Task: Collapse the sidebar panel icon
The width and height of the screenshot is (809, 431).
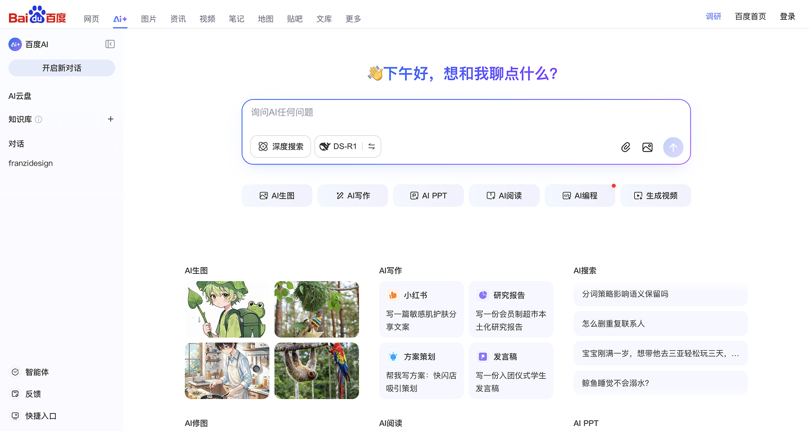Action: pyautogui.click(x=110, y=44)
